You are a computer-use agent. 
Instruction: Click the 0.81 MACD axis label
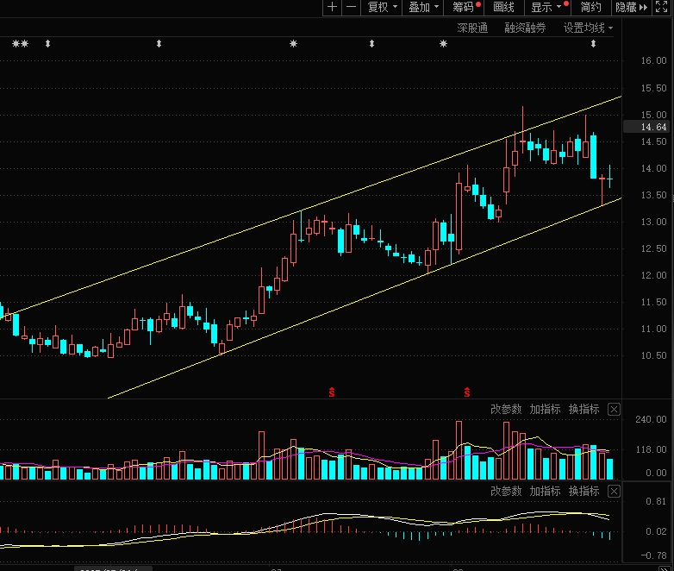click(x=656, y=501)
